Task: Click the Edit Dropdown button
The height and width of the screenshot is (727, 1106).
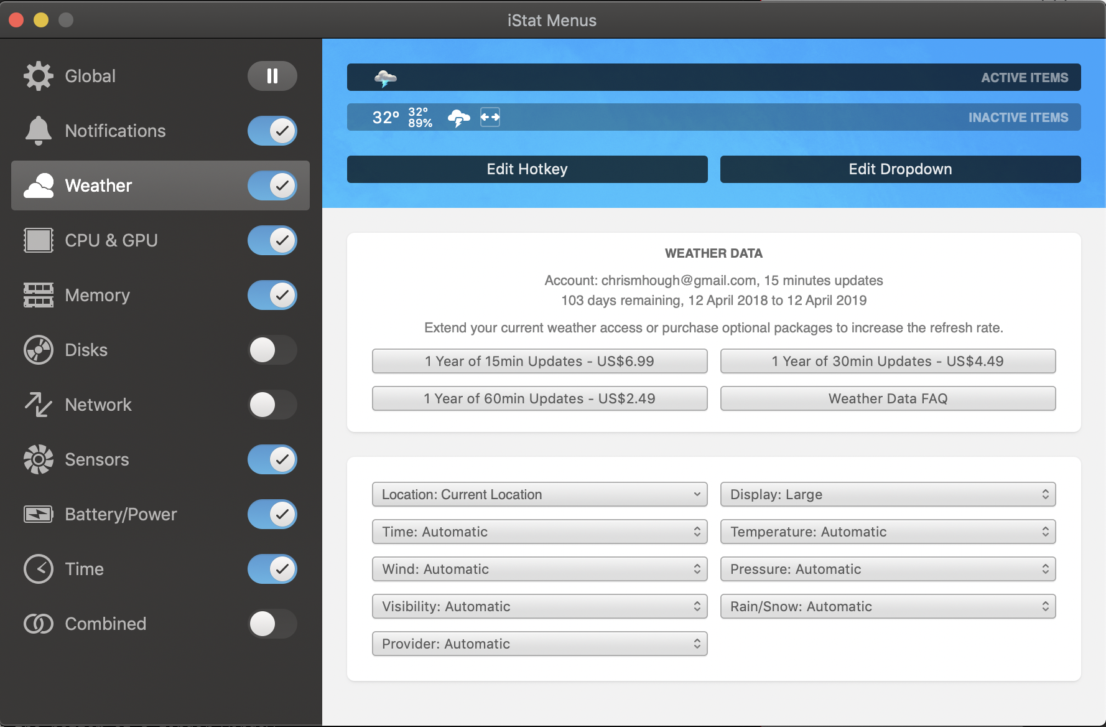Action: [x=901, y=169]
